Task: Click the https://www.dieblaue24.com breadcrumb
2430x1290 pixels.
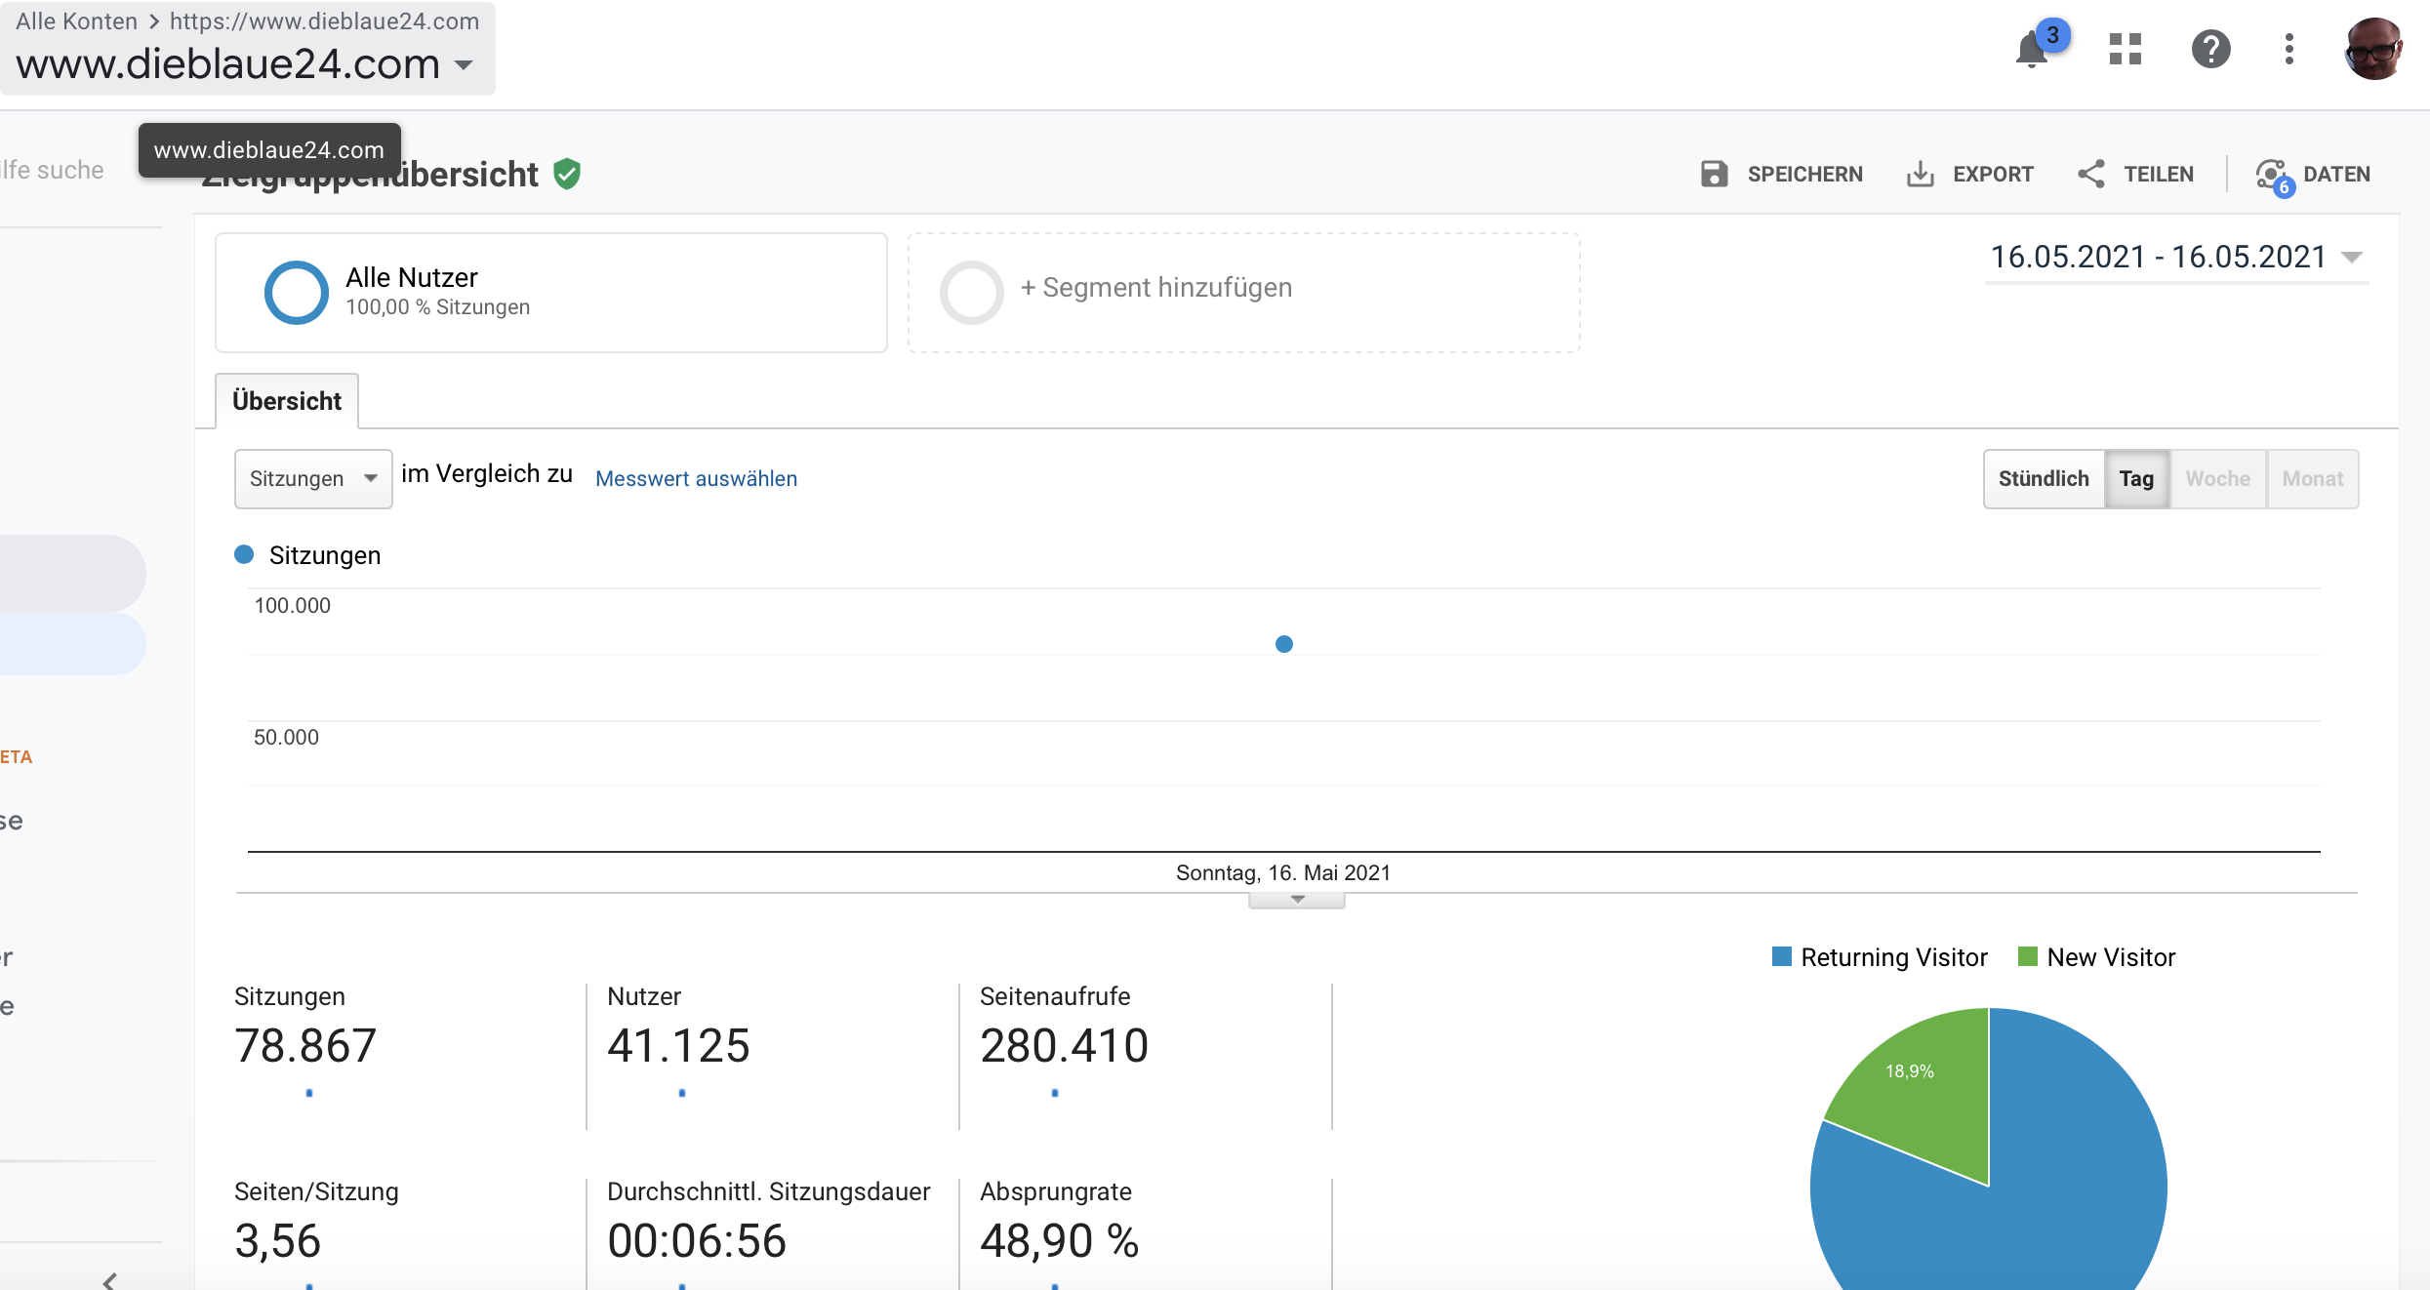Action: click(324, 20)
